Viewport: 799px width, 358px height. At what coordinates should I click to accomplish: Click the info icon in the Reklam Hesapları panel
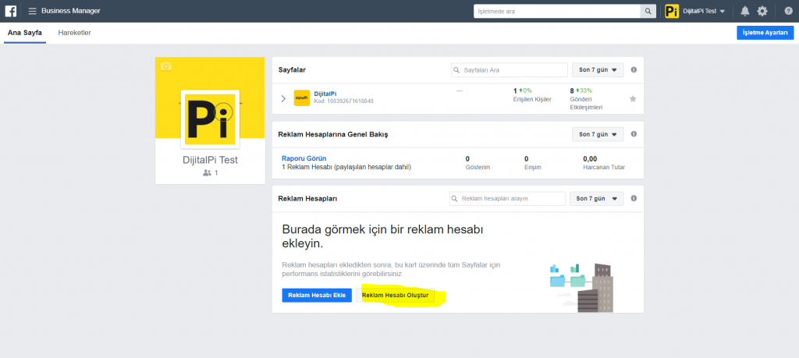tap(634, 198)
